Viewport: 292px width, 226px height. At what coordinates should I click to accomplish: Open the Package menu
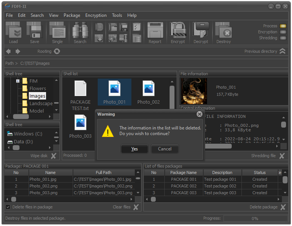pyautogui.click(x=72, y=15)
